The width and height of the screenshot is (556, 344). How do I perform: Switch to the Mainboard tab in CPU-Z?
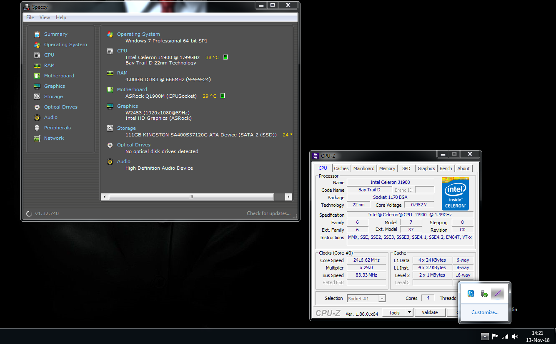[364, 168]
